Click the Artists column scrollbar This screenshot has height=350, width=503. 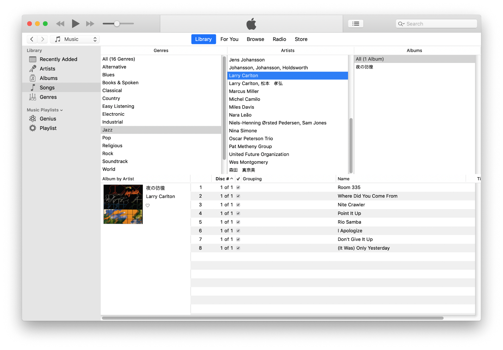pyautogui.click(x=351, y=146)
